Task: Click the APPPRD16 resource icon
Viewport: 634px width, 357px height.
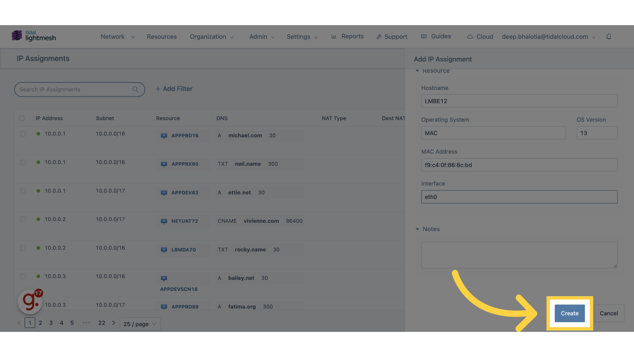Action: click(x=164, y=135)
